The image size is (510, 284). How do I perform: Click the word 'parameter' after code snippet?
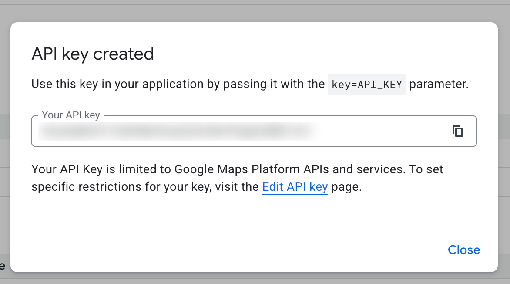[438, 84]
